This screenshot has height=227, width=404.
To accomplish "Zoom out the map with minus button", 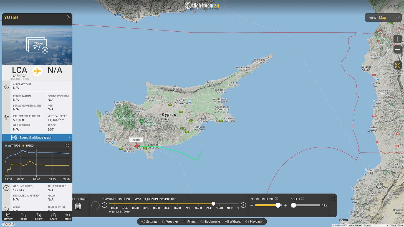I will (x=398, y=50).
